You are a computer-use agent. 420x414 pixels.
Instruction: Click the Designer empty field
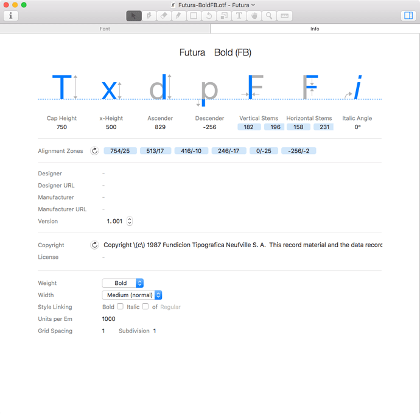coord(103,174)
